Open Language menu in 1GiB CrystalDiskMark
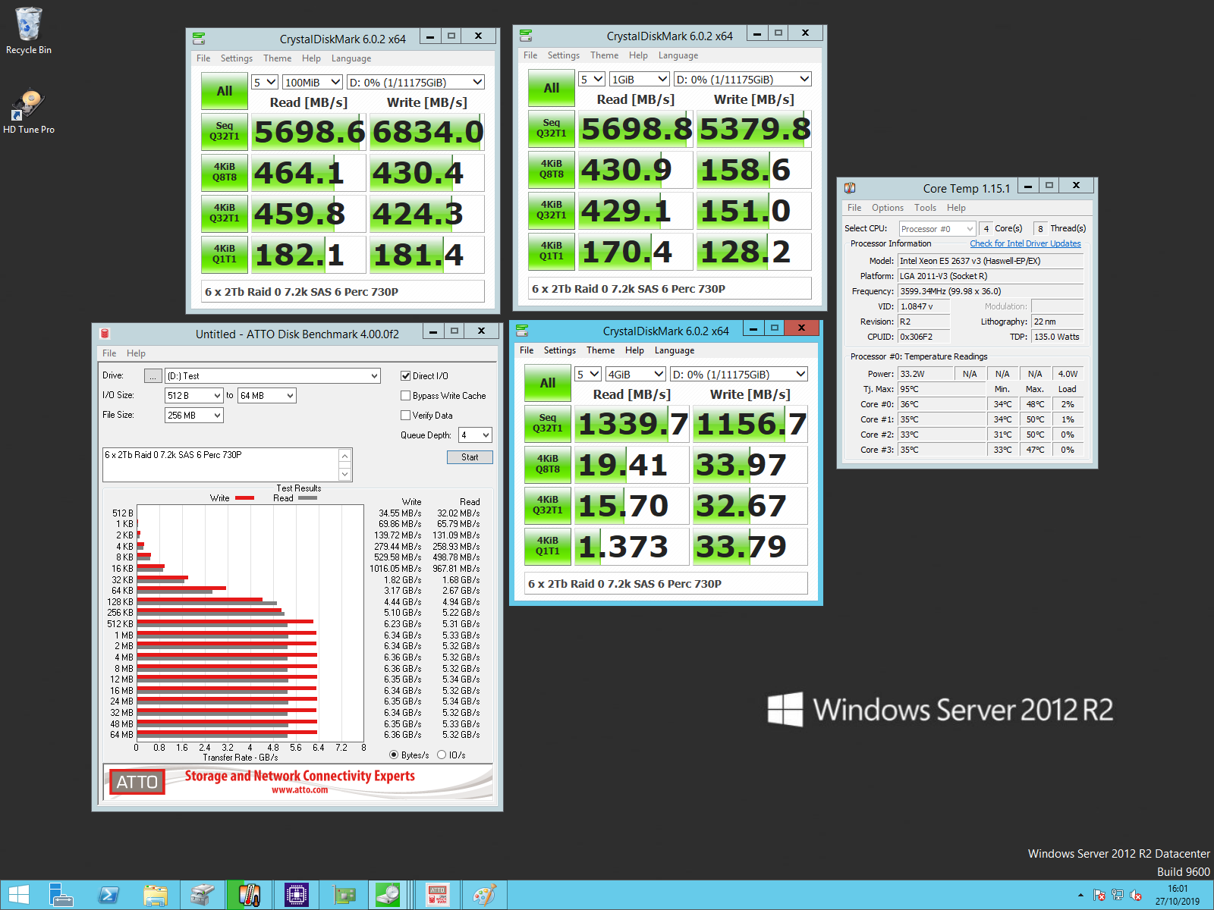The height and width of the screenshot is (910, 1214). pos(678,55)
